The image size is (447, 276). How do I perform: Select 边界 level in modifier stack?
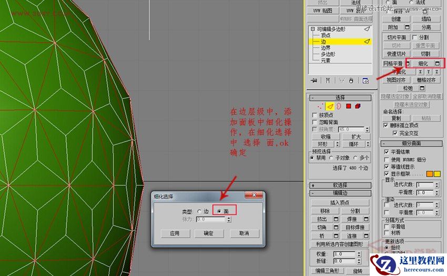326,48
